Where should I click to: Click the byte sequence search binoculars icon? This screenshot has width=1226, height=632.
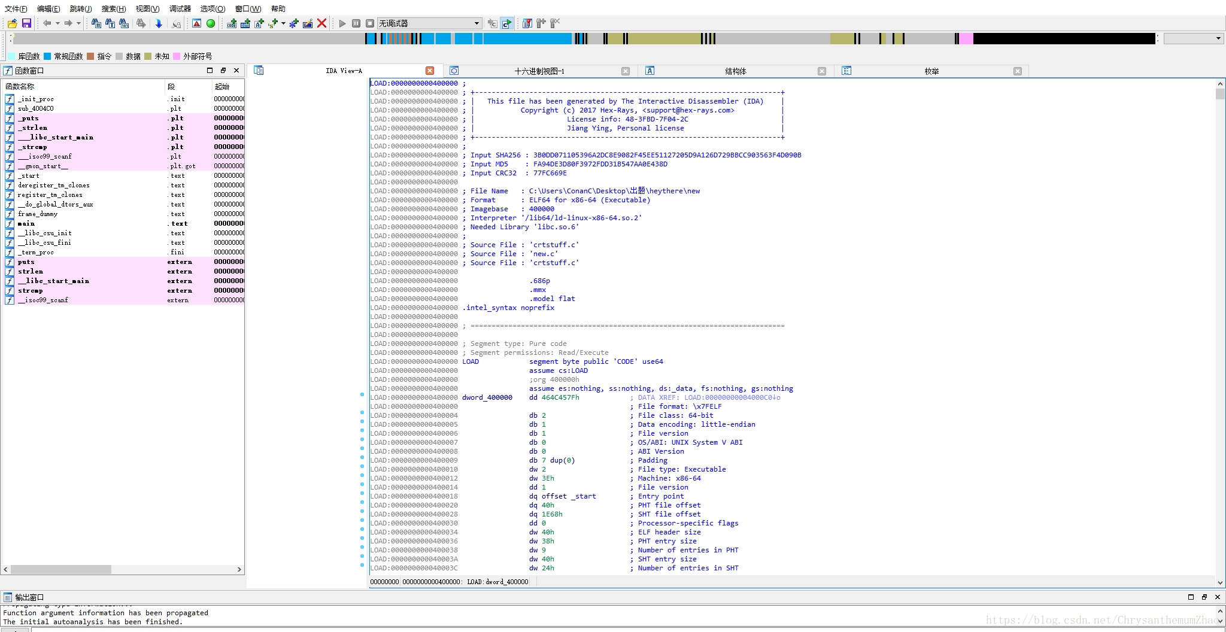click(124, 23)
